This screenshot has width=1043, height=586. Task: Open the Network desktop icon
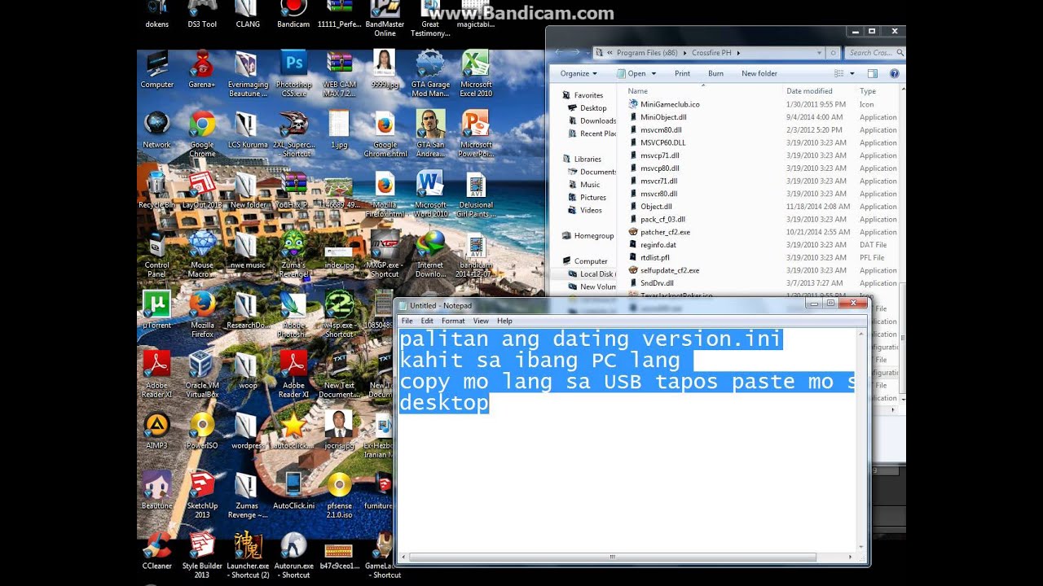(x=156, y=130)
